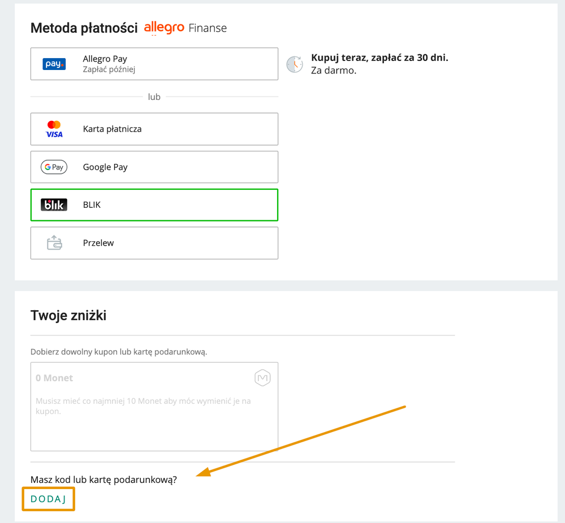Click the wallet transfer icon for Przelew
The image size is (565, 523).
click(54, 243)
